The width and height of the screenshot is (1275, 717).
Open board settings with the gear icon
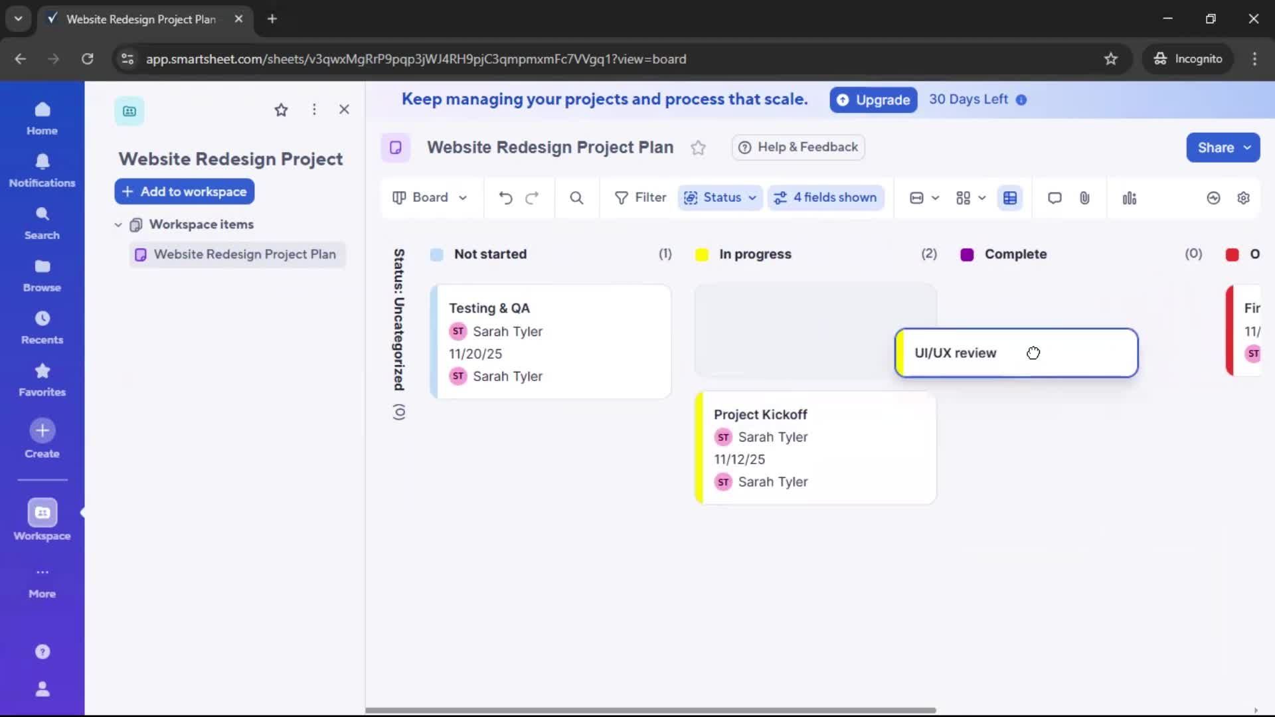pos(1244,197)
